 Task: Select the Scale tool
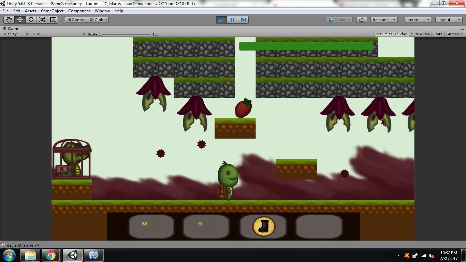point(42,19)
